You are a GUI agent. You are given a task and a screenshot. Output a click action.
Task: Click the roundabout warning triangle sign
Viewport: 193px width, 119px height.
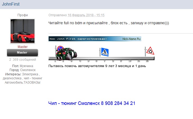150,51
